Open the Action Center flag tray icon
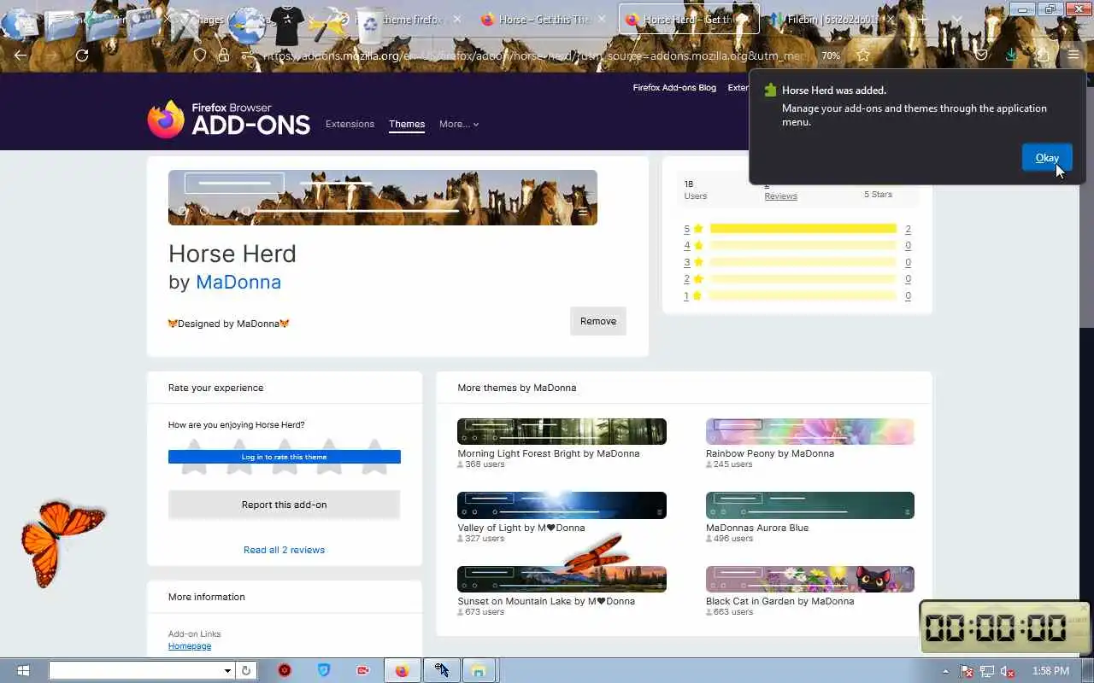 [967, 671]
